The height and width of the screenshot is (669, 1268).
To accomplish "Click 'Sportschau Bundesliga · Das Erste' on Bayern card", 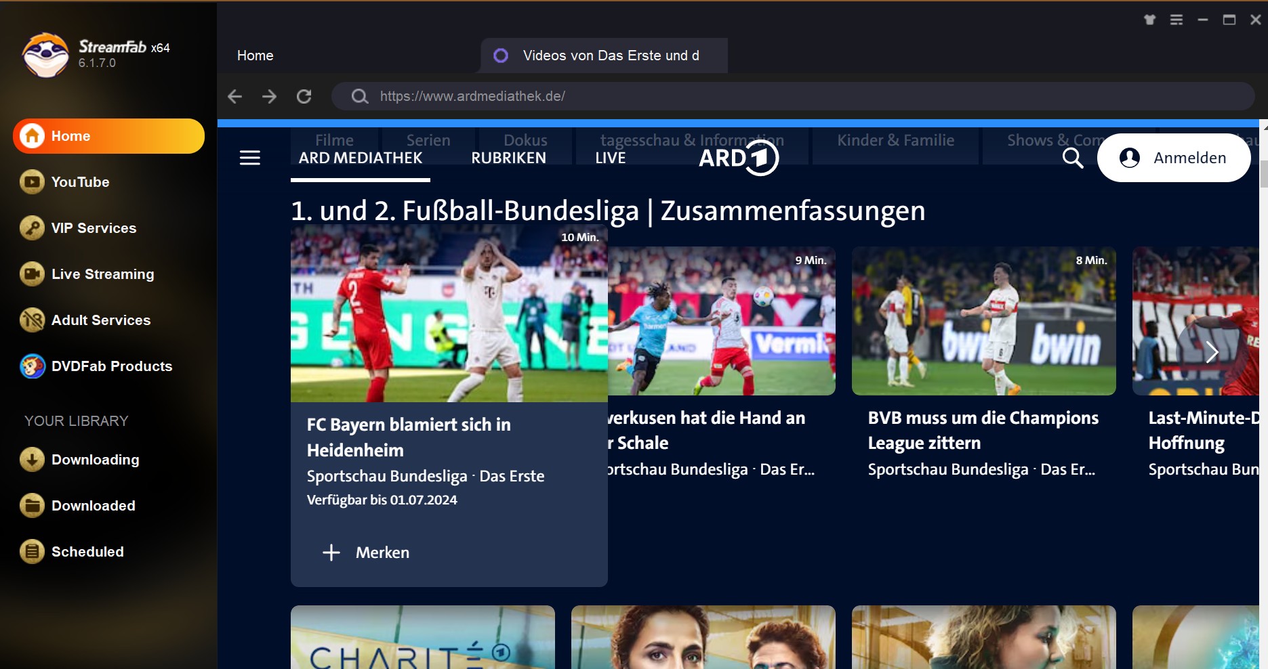I will [426, 476].
